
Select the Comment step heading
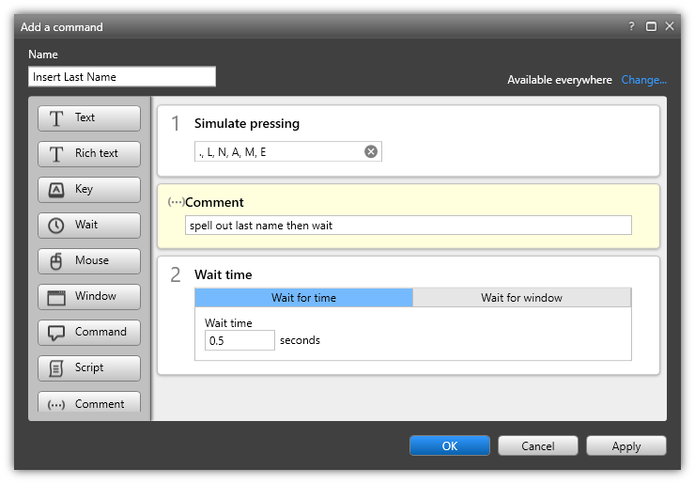(214, 202)
